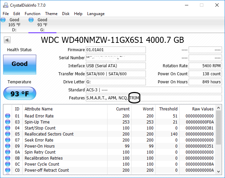Click status orb for Seek Error Rate
Viewport: 225px width, 178px height.
pyautogui.click(x=8, y=140)
